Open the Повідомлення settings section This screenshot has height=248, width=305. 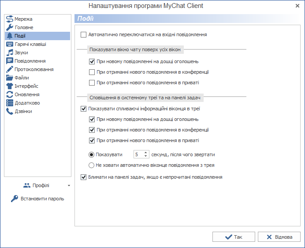coord(37,61)
